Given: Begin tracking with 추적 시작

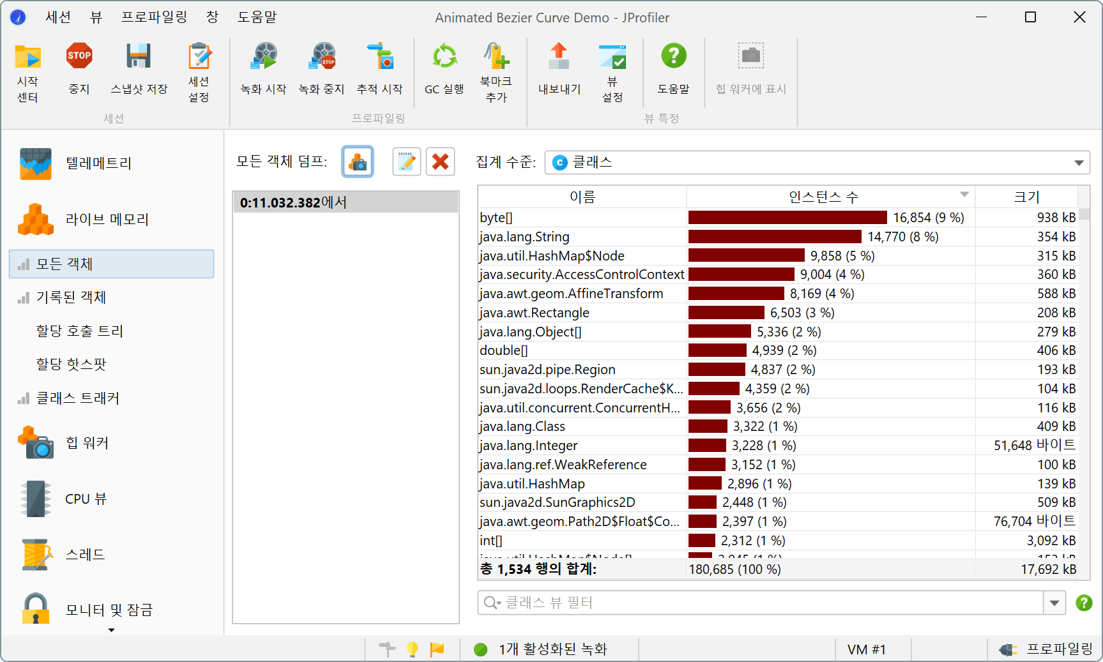Looking at the screenshot, I should [380, 69].
